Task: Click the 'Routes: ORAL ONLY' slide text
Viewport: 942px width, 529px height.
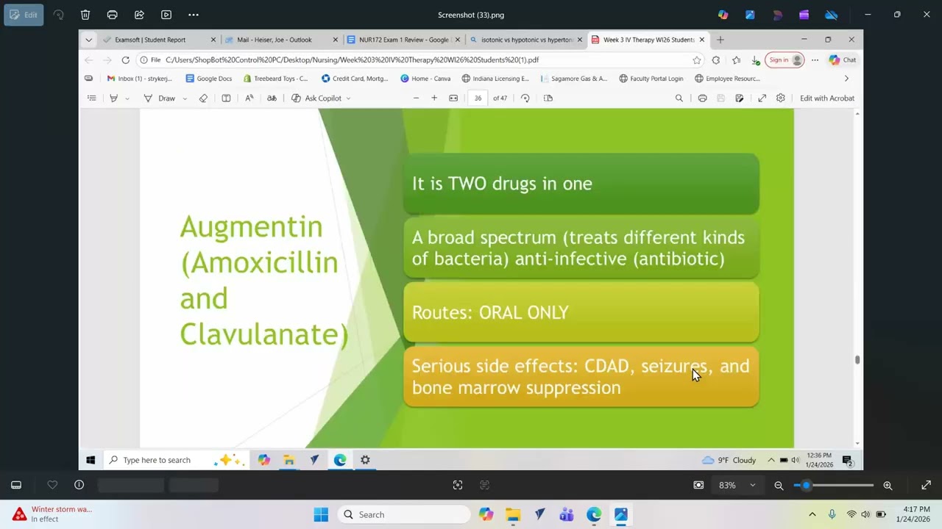Action: pos(490,312)
